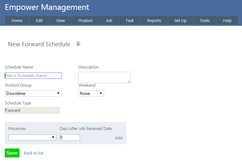242x166 pixels.
Task: Open the Product Group dropdown
Action: pyautogui.click(x=33, y=93)
